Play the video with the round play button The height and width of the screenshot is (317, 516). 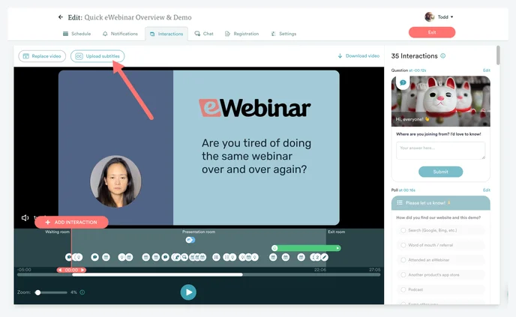click(188, 292)
